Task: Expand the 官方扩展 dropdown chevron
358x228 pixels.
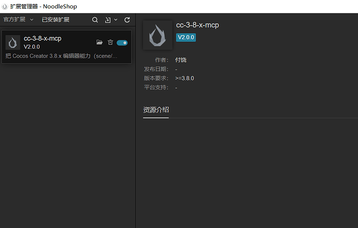Action: tap(32, 20)
